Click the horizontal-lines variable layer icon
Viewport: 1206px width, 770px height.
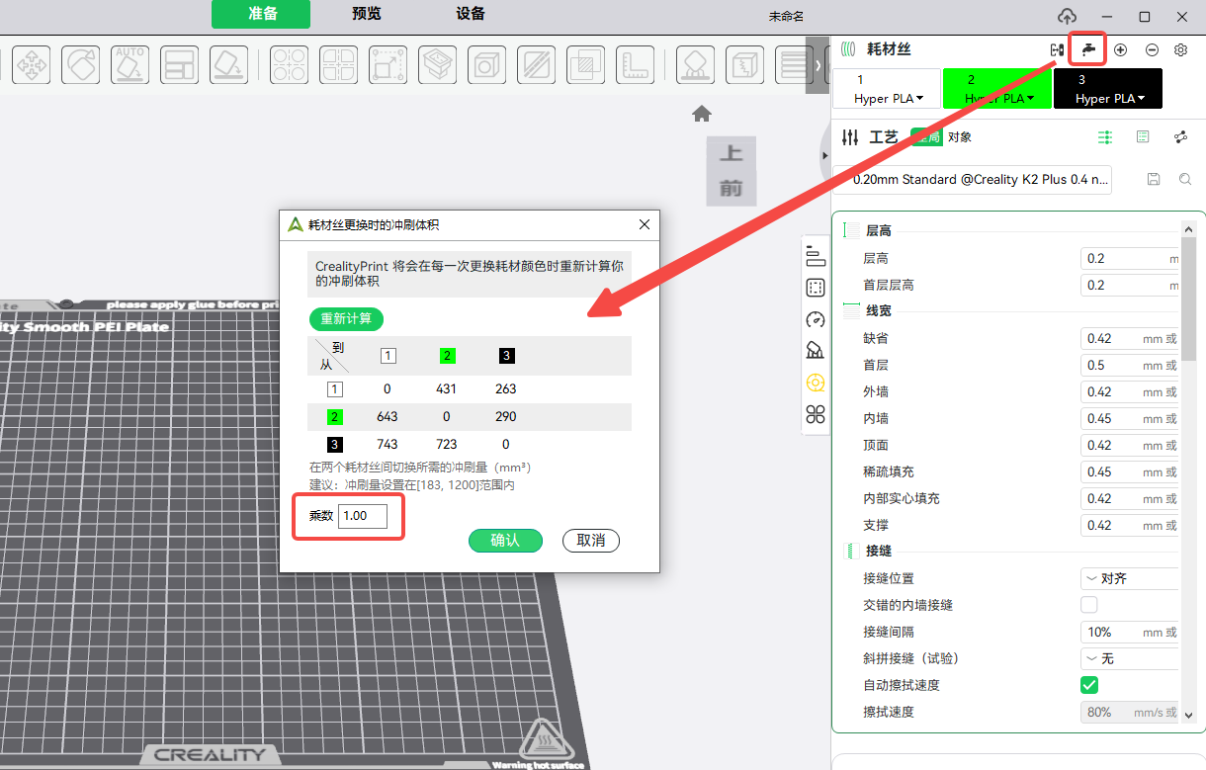click(x=794, y=65)
